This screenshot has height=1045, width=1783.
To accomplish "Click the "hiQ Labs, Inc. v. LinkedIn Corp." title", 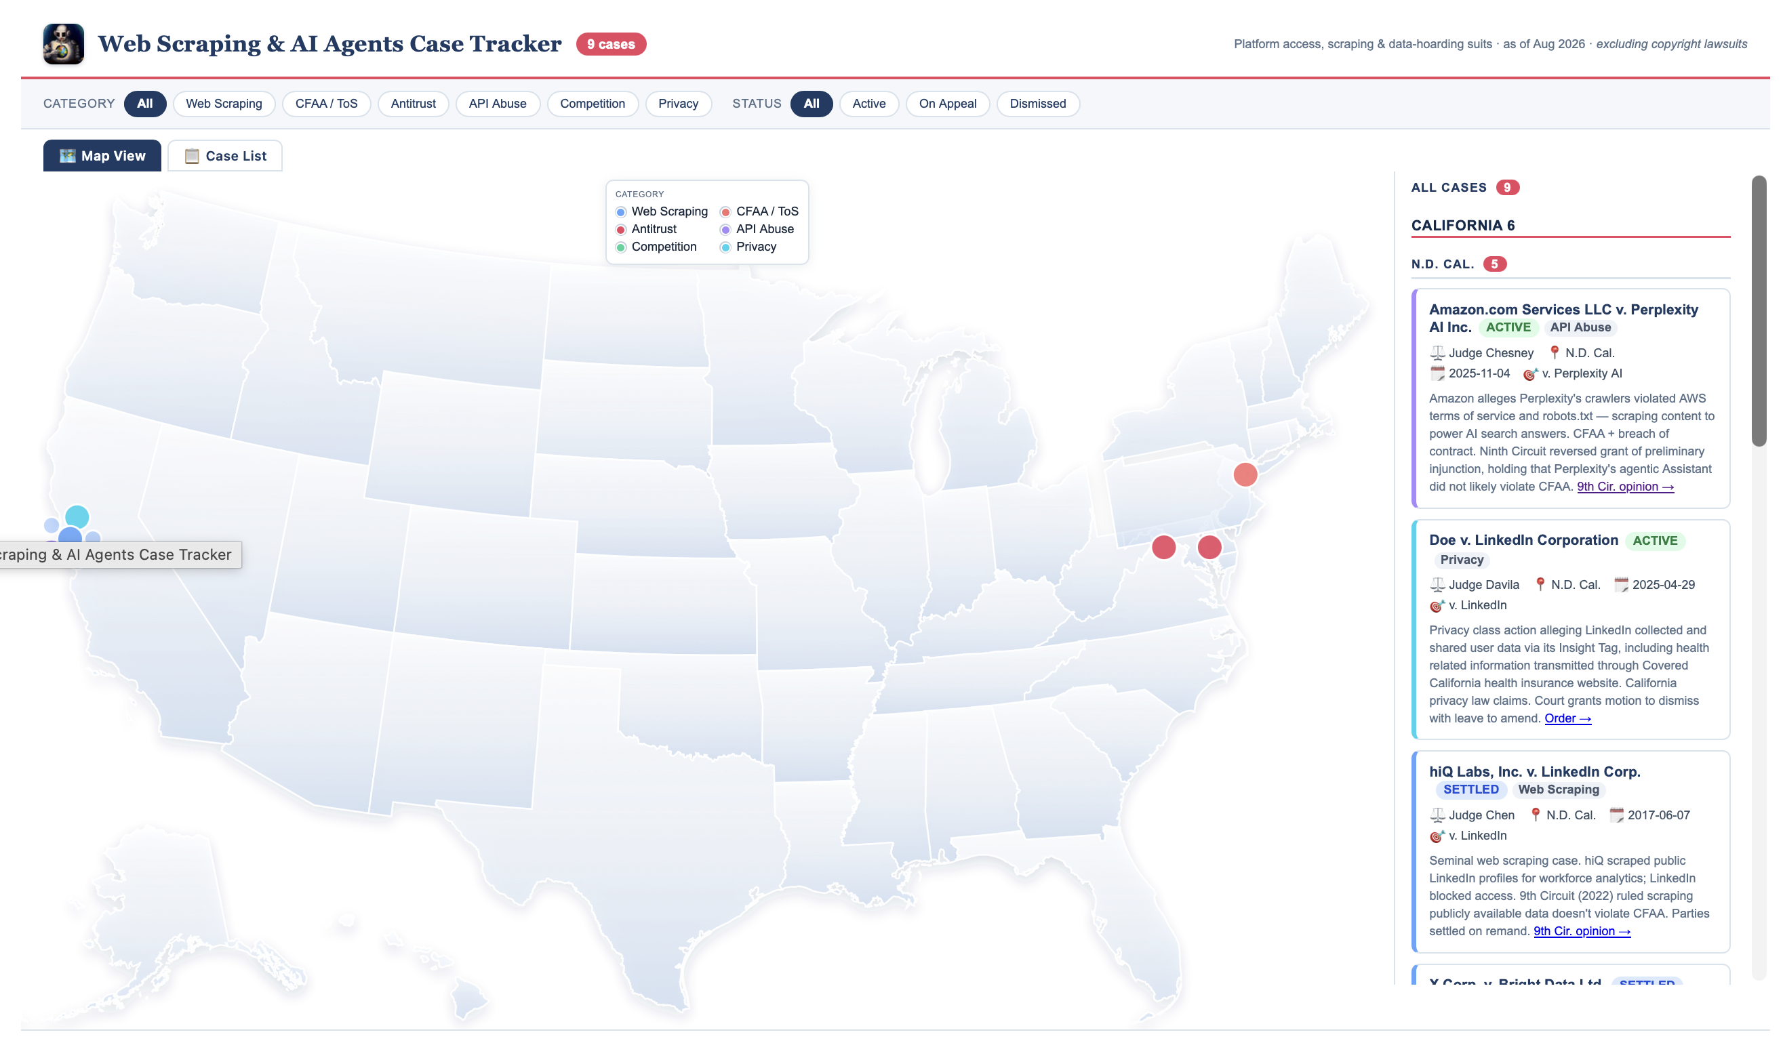I will [1535, 771].
